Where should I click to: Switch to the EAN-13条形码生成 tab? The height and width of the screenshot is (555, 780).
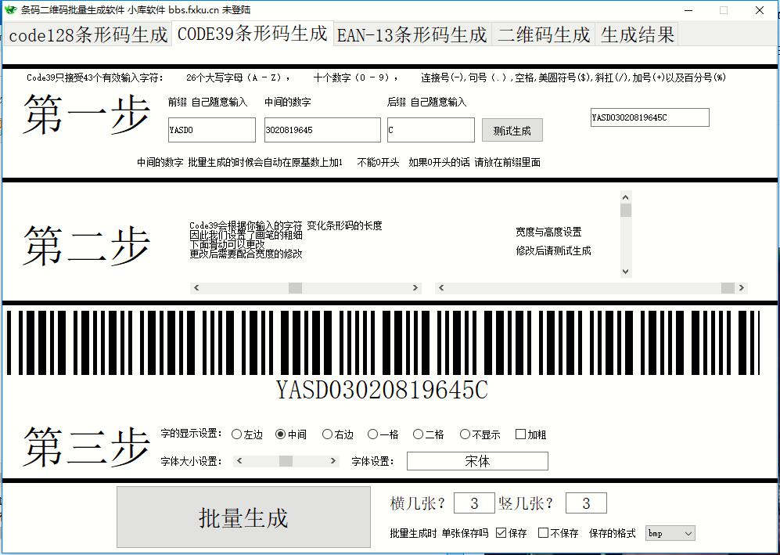coord(412,35)
